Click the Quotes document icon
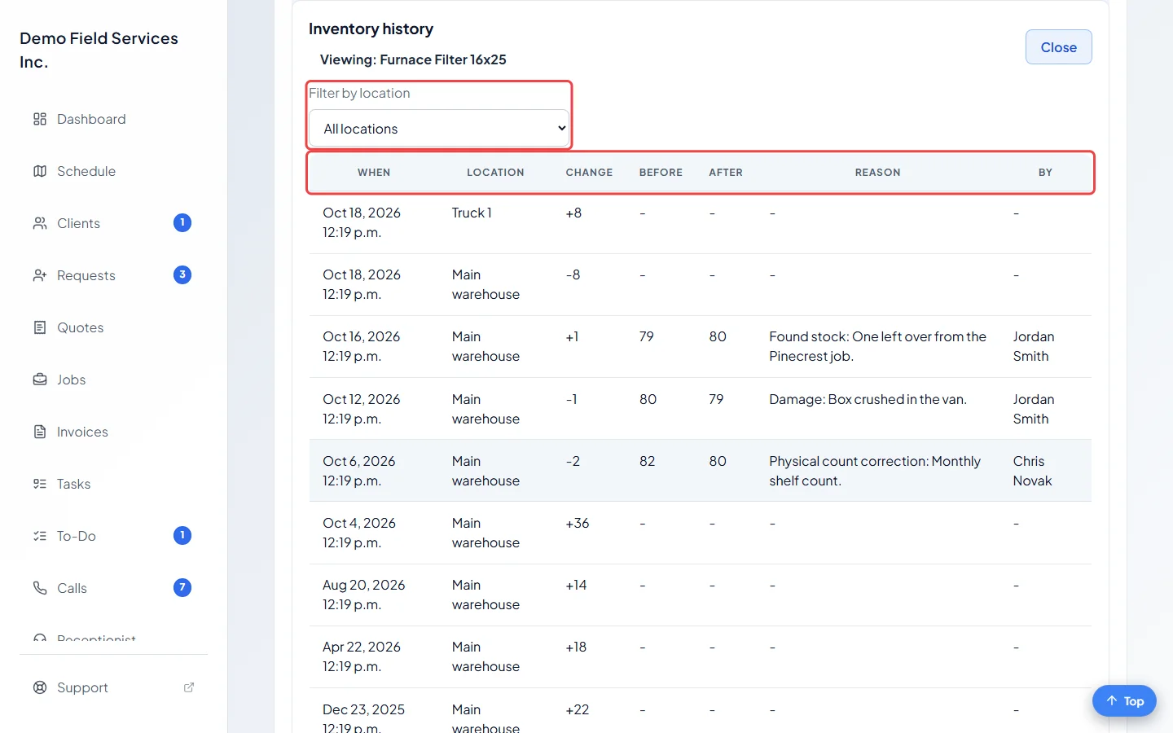1173x733 pixels. 40,327
